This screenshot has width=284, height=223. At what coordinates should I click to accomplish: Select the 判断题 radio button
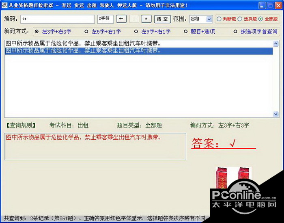coord(219,19)
